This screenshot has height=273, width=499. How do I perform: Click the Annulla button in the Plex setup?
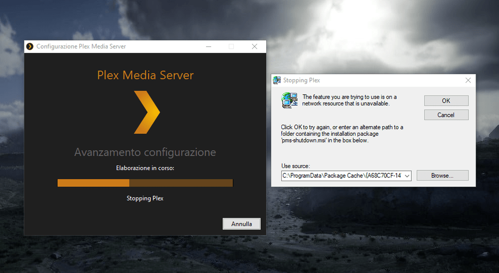click(242, 224)
